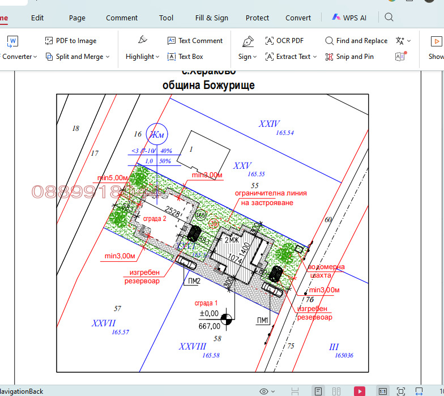Viewport: 444px width, 396px height.
Task: Click the сграда 1 label
Action: click(x=206, y=303)
